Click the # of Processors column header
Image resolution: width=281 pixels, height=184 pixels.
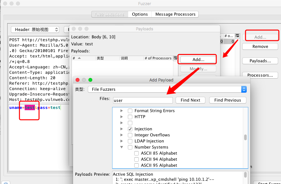coord(158,58)
